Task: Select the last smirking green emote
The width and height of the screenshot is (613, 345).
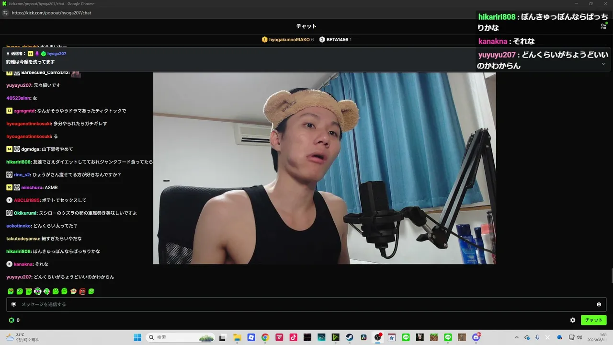Action: point(91,291)
